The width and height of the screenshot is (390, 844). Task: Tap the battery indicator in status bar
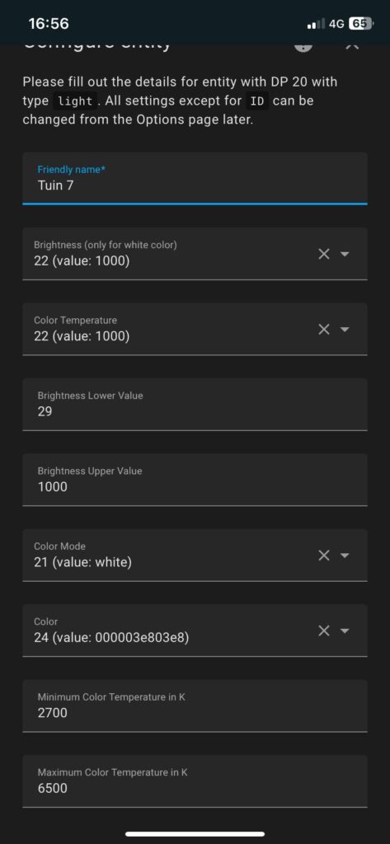click(360, 24)
